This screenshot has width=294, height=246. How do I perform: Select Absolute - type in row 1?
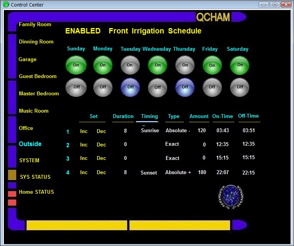178,131
